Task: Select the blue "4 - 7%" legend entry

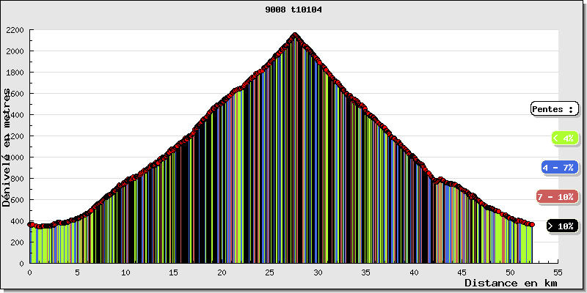Action: [559, 168]
